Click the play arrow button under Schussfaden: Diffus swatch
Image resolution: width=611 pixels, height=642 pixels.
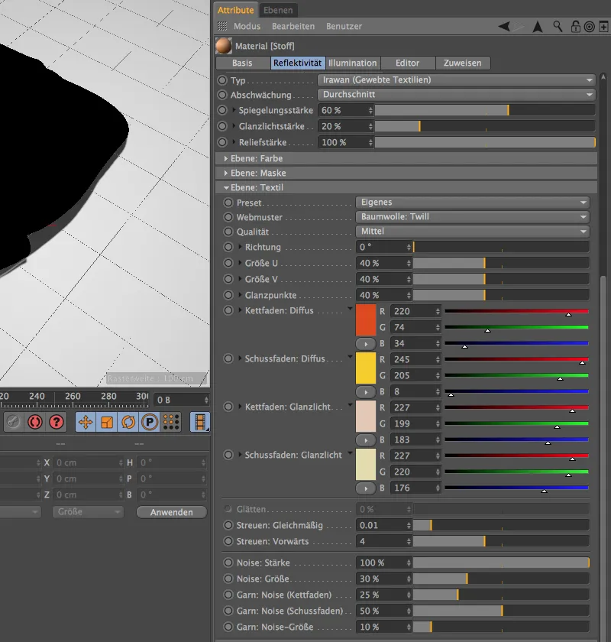click(x=366, y=392)
